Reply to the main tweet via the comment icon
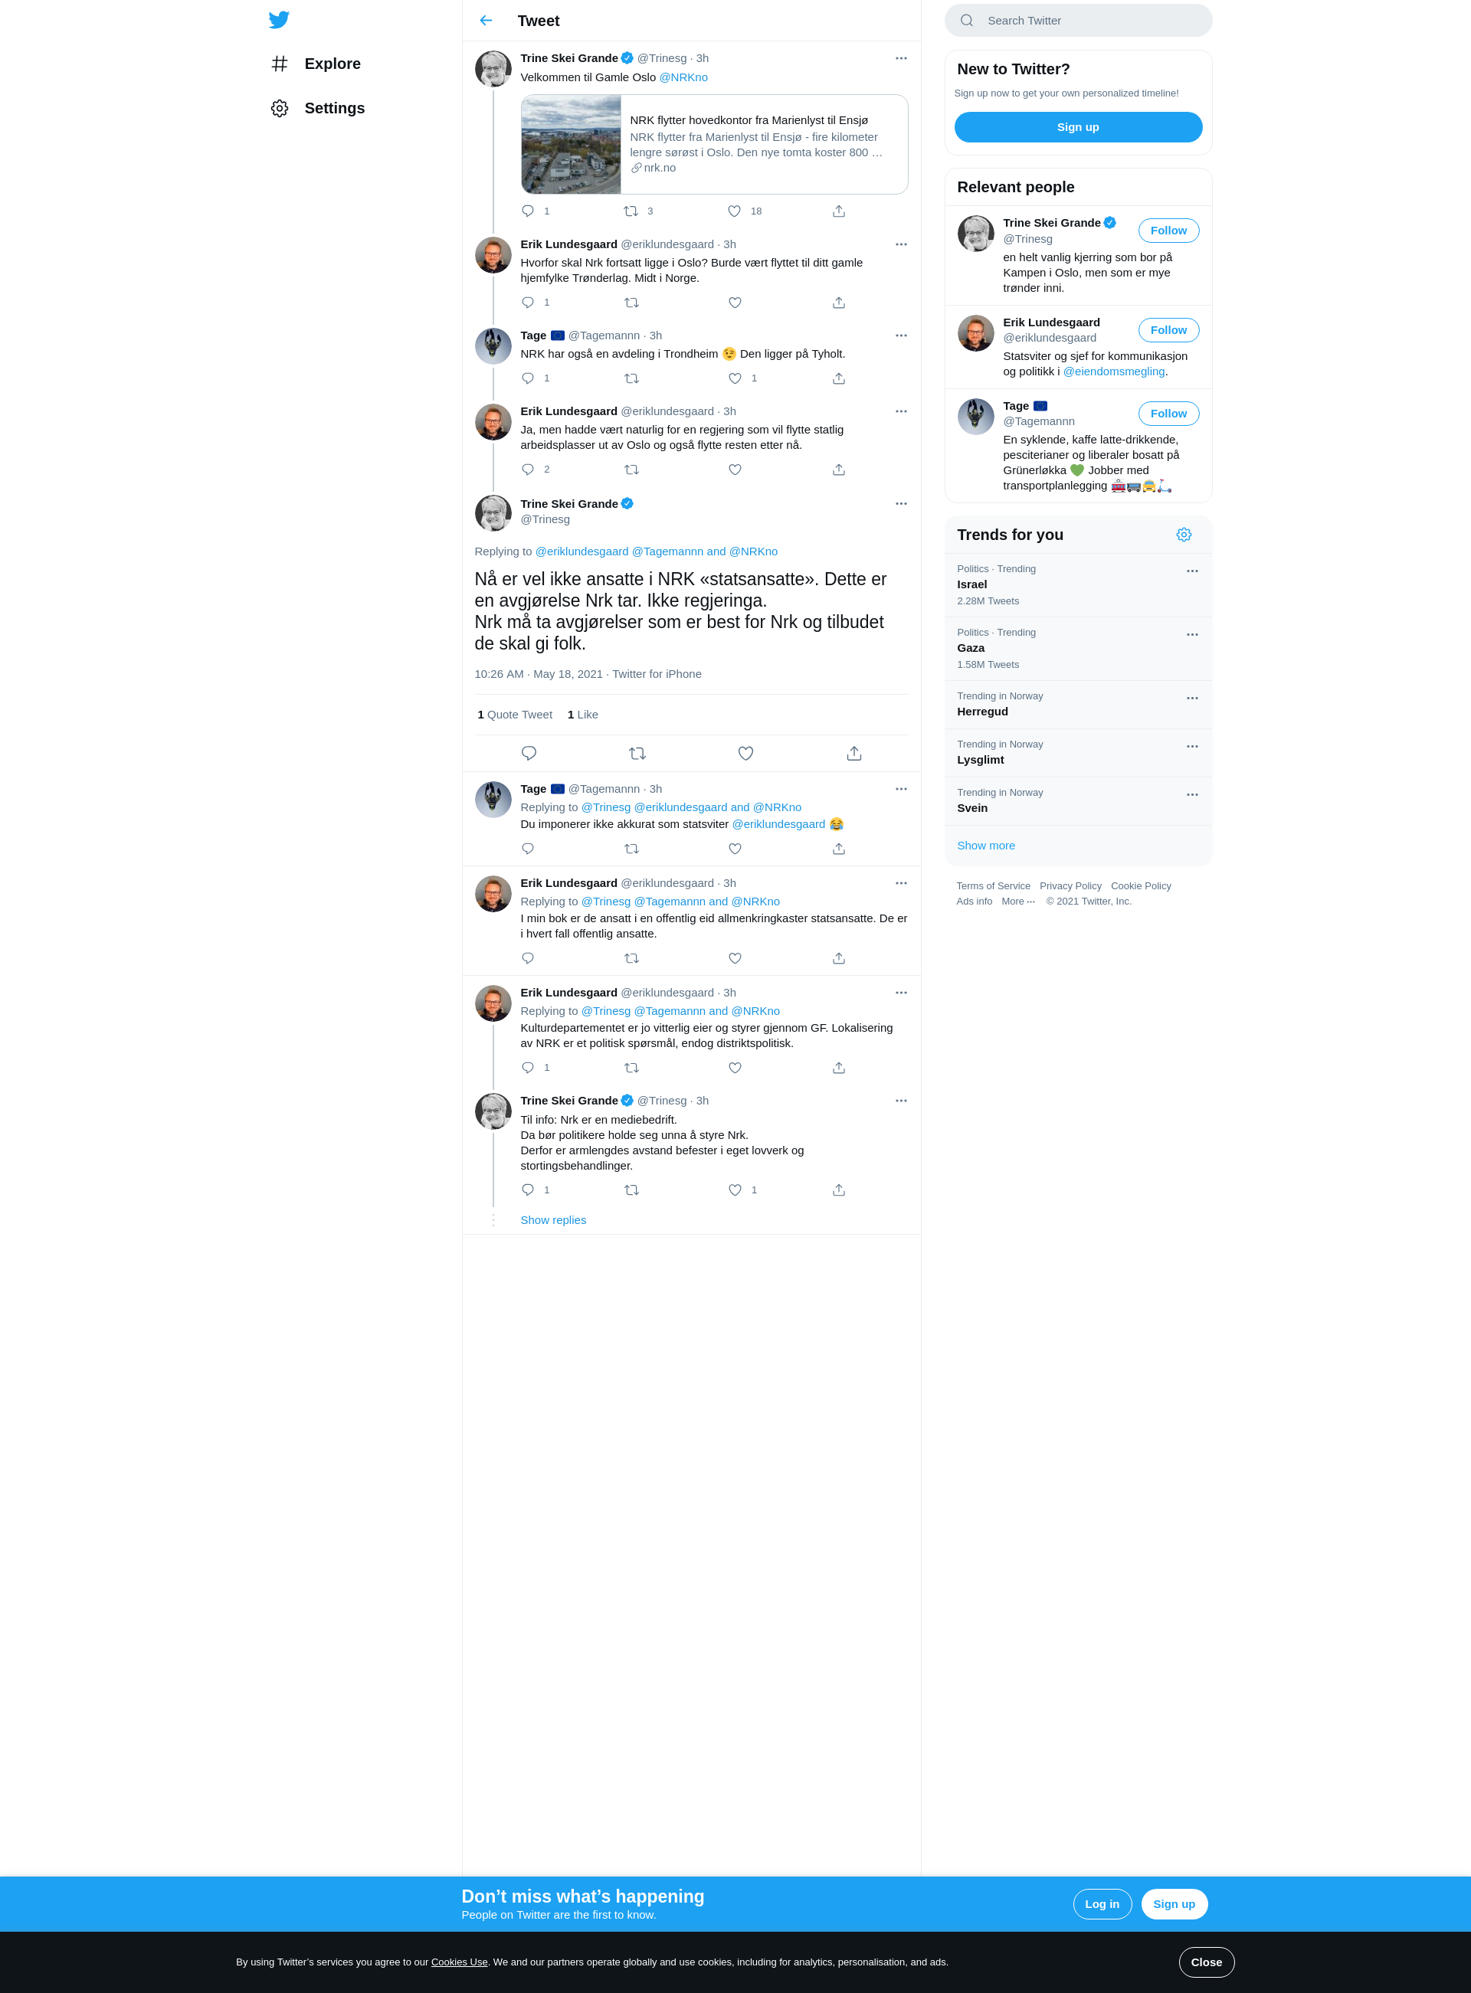 pos(529,753)
